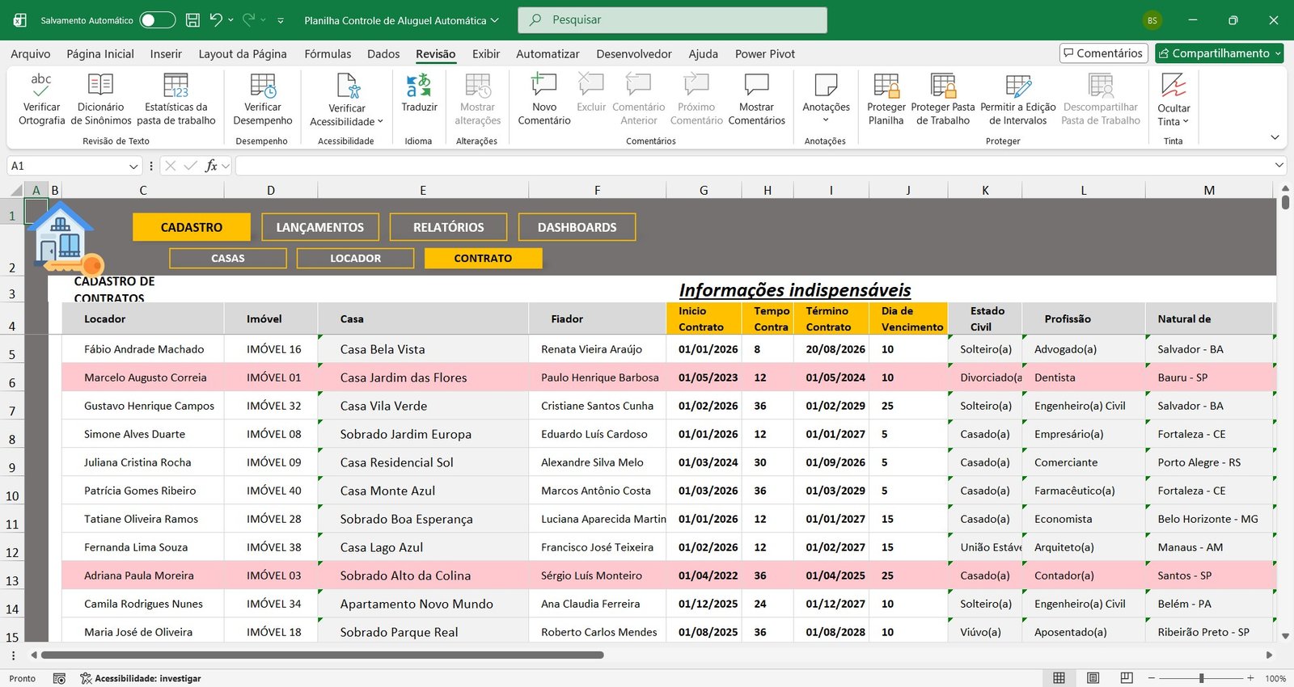
Task: Go to Próximo Comentário
Action: click(696, 99)
